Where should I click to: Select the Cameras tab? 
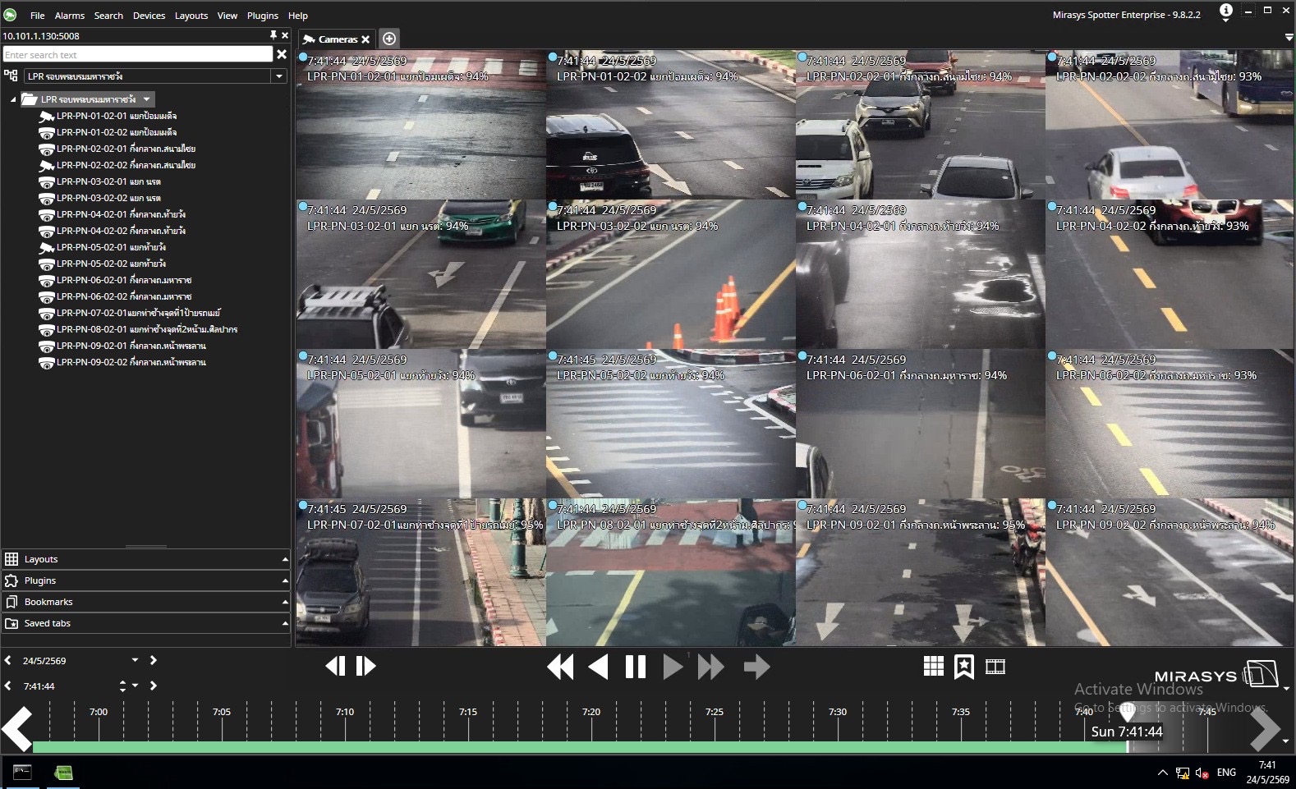coord(338,39)
